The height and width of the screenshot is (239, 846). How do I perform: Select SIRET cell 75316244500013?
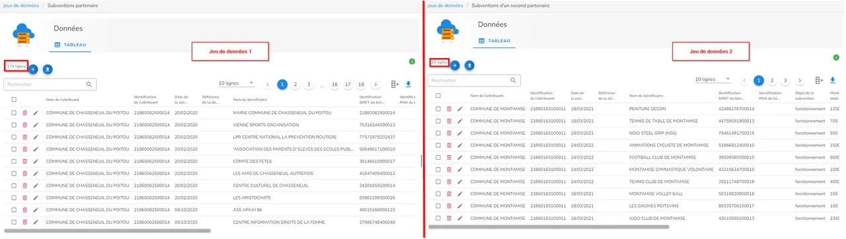[x=377, y=125]
